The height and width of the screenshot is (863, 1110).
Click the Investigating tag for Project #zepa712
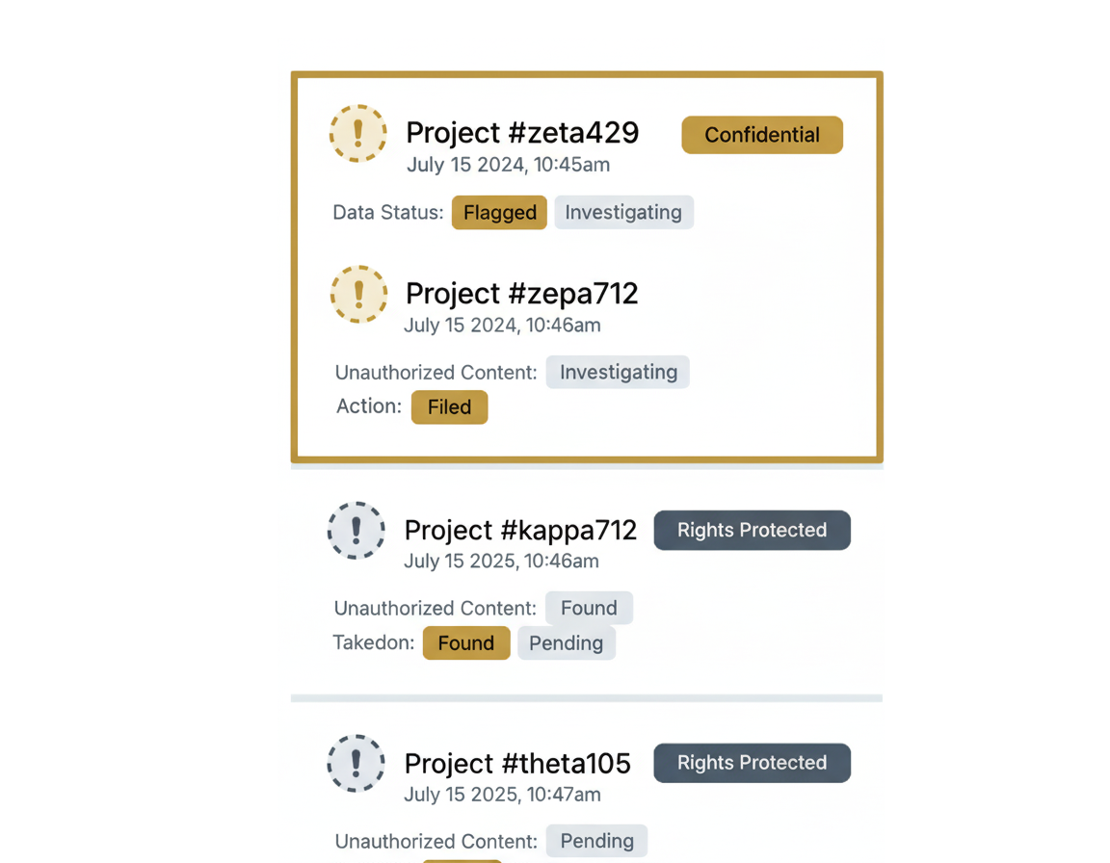coord(618,372)
